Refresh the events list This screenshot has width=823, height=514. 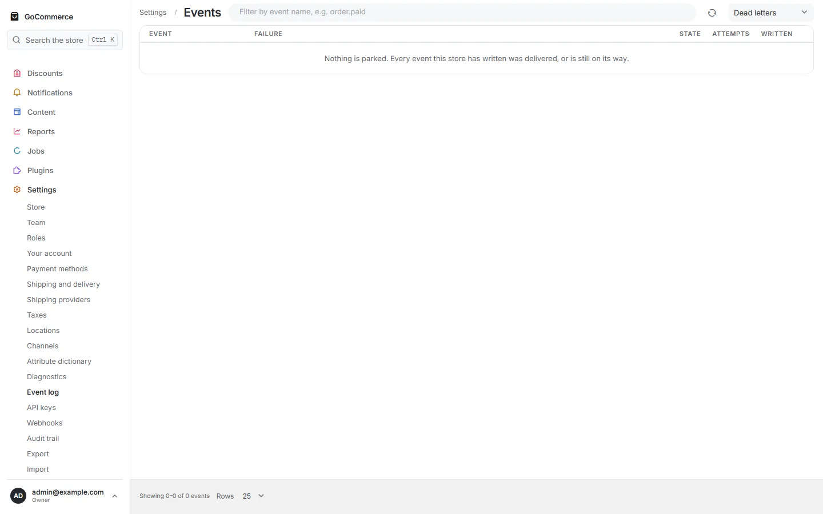point(712,13)
